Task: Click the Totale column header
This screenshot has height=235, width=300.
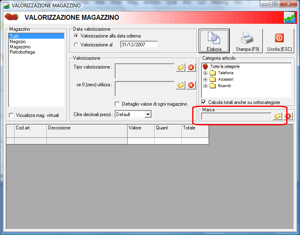Action: (195, 131)
